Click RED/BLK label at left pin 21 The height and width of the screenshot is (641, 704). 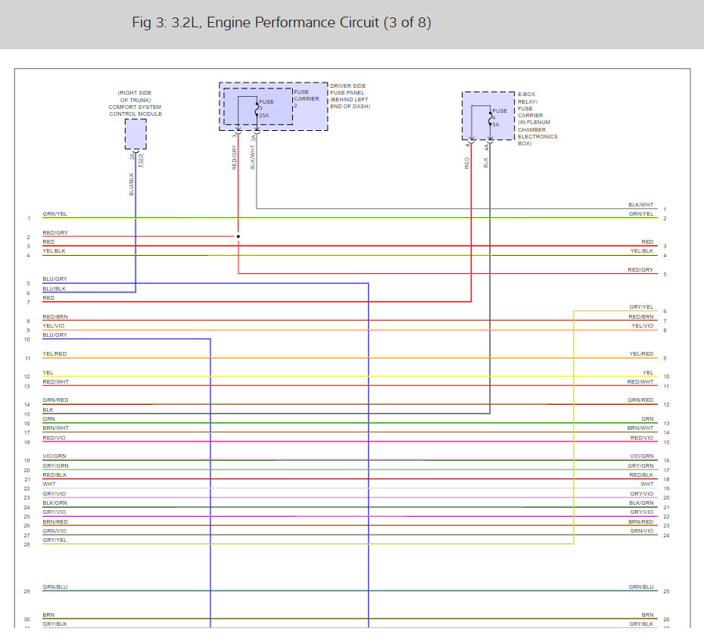point(55,475)
